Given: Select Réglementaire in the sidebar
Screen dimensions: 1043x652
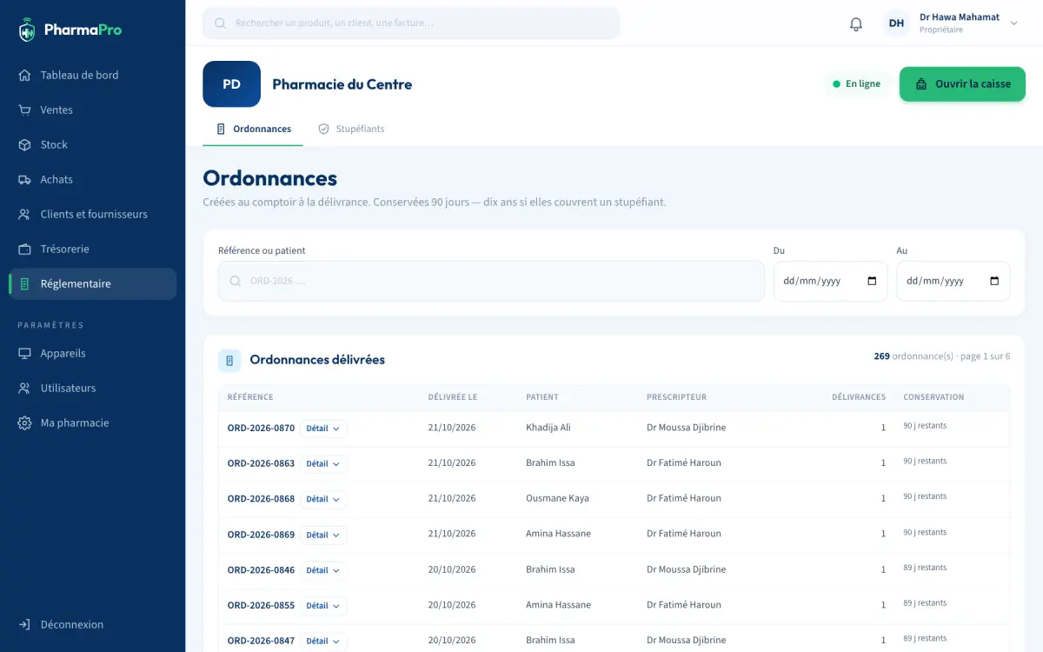Looking at the screenshot, I should point(92,283).
